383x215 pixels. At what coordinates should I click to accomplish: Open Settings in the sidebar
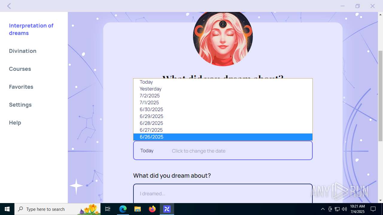click(x=20, y=105)
